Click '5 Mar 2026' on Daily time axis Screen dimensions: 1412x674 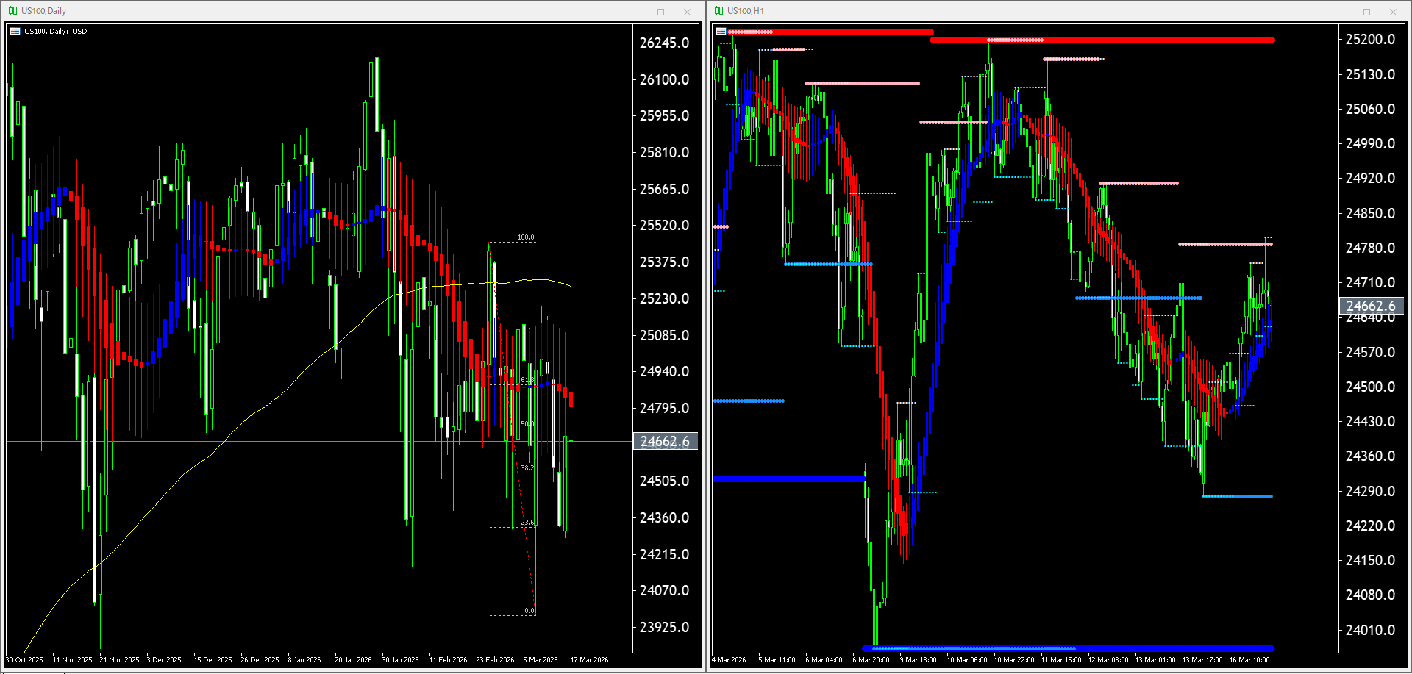tap(541, 660)
